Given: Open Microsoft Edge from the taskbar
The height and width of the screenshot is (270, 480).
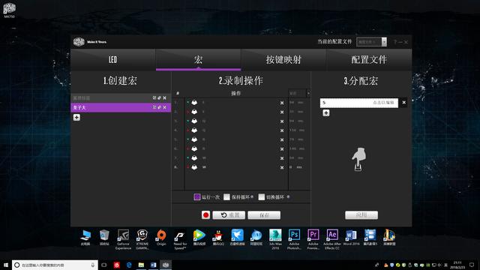Looking at the screenshot, I should pos(129,265).
